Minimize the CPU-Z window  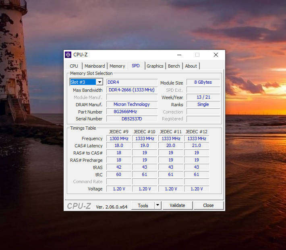point(179,55)
